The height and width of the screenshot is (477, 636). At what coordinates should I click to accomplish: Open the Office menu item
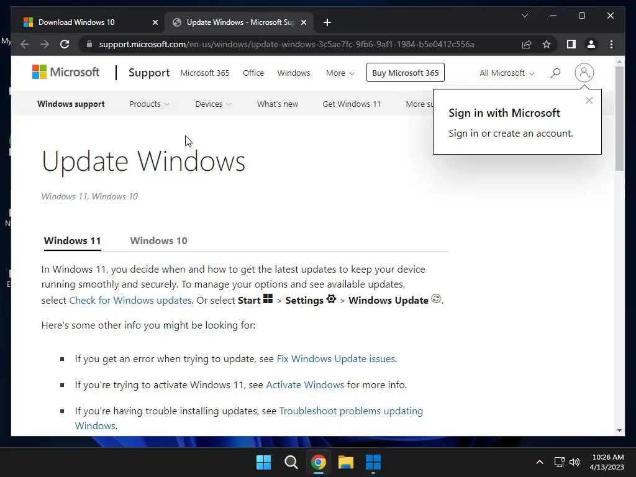click(x=253, y=73)
